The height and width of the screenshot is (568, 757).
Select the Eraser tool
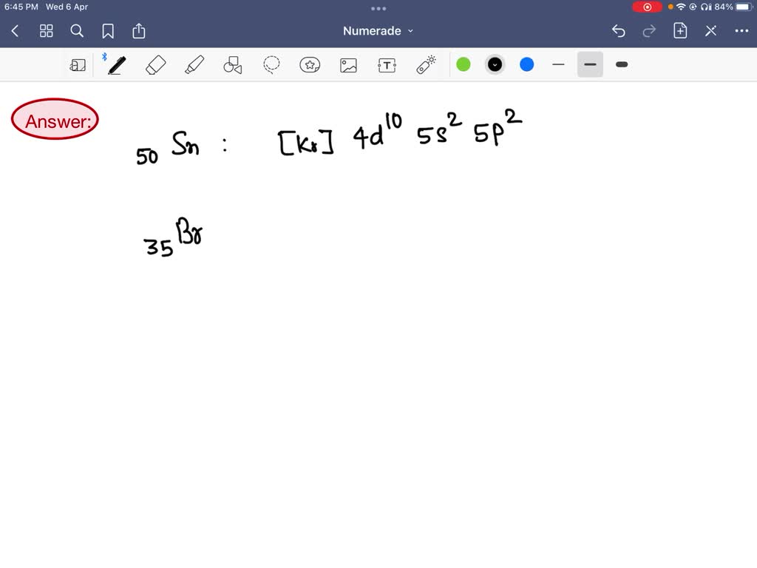click(x=155, y=64)
